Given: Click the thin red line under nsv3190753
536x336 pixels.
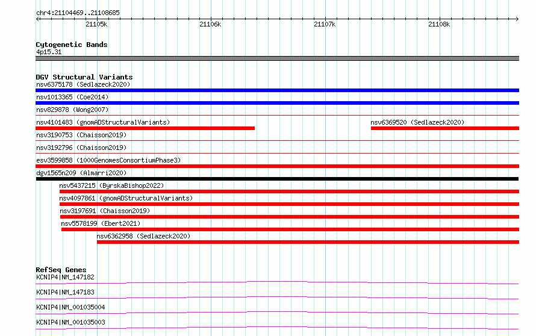Looking at the screenshot, I should pyautogui.click(x=277, y=140).
